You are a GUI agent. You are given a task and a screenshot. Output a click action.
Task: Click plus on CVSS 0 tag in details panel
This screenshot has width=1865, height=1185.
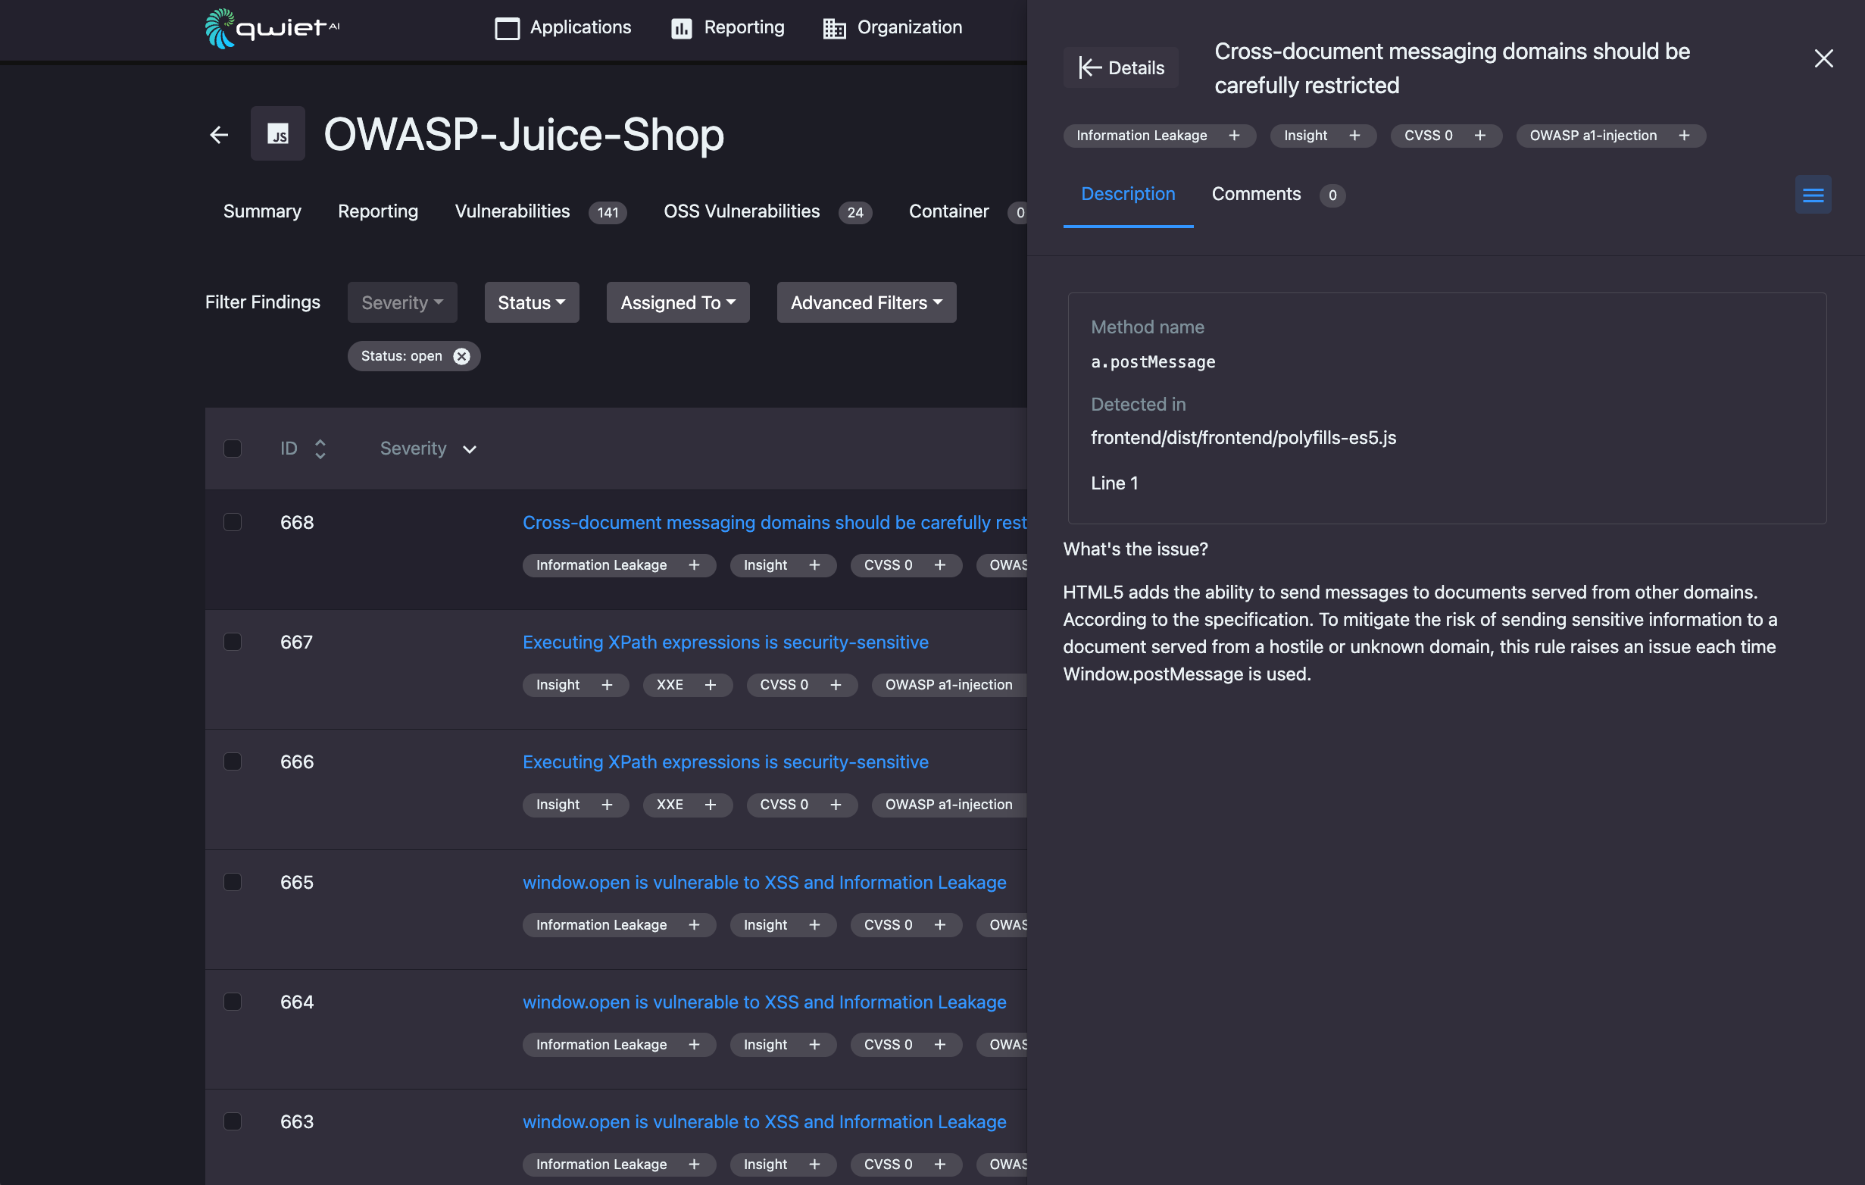coord(1479,136)
